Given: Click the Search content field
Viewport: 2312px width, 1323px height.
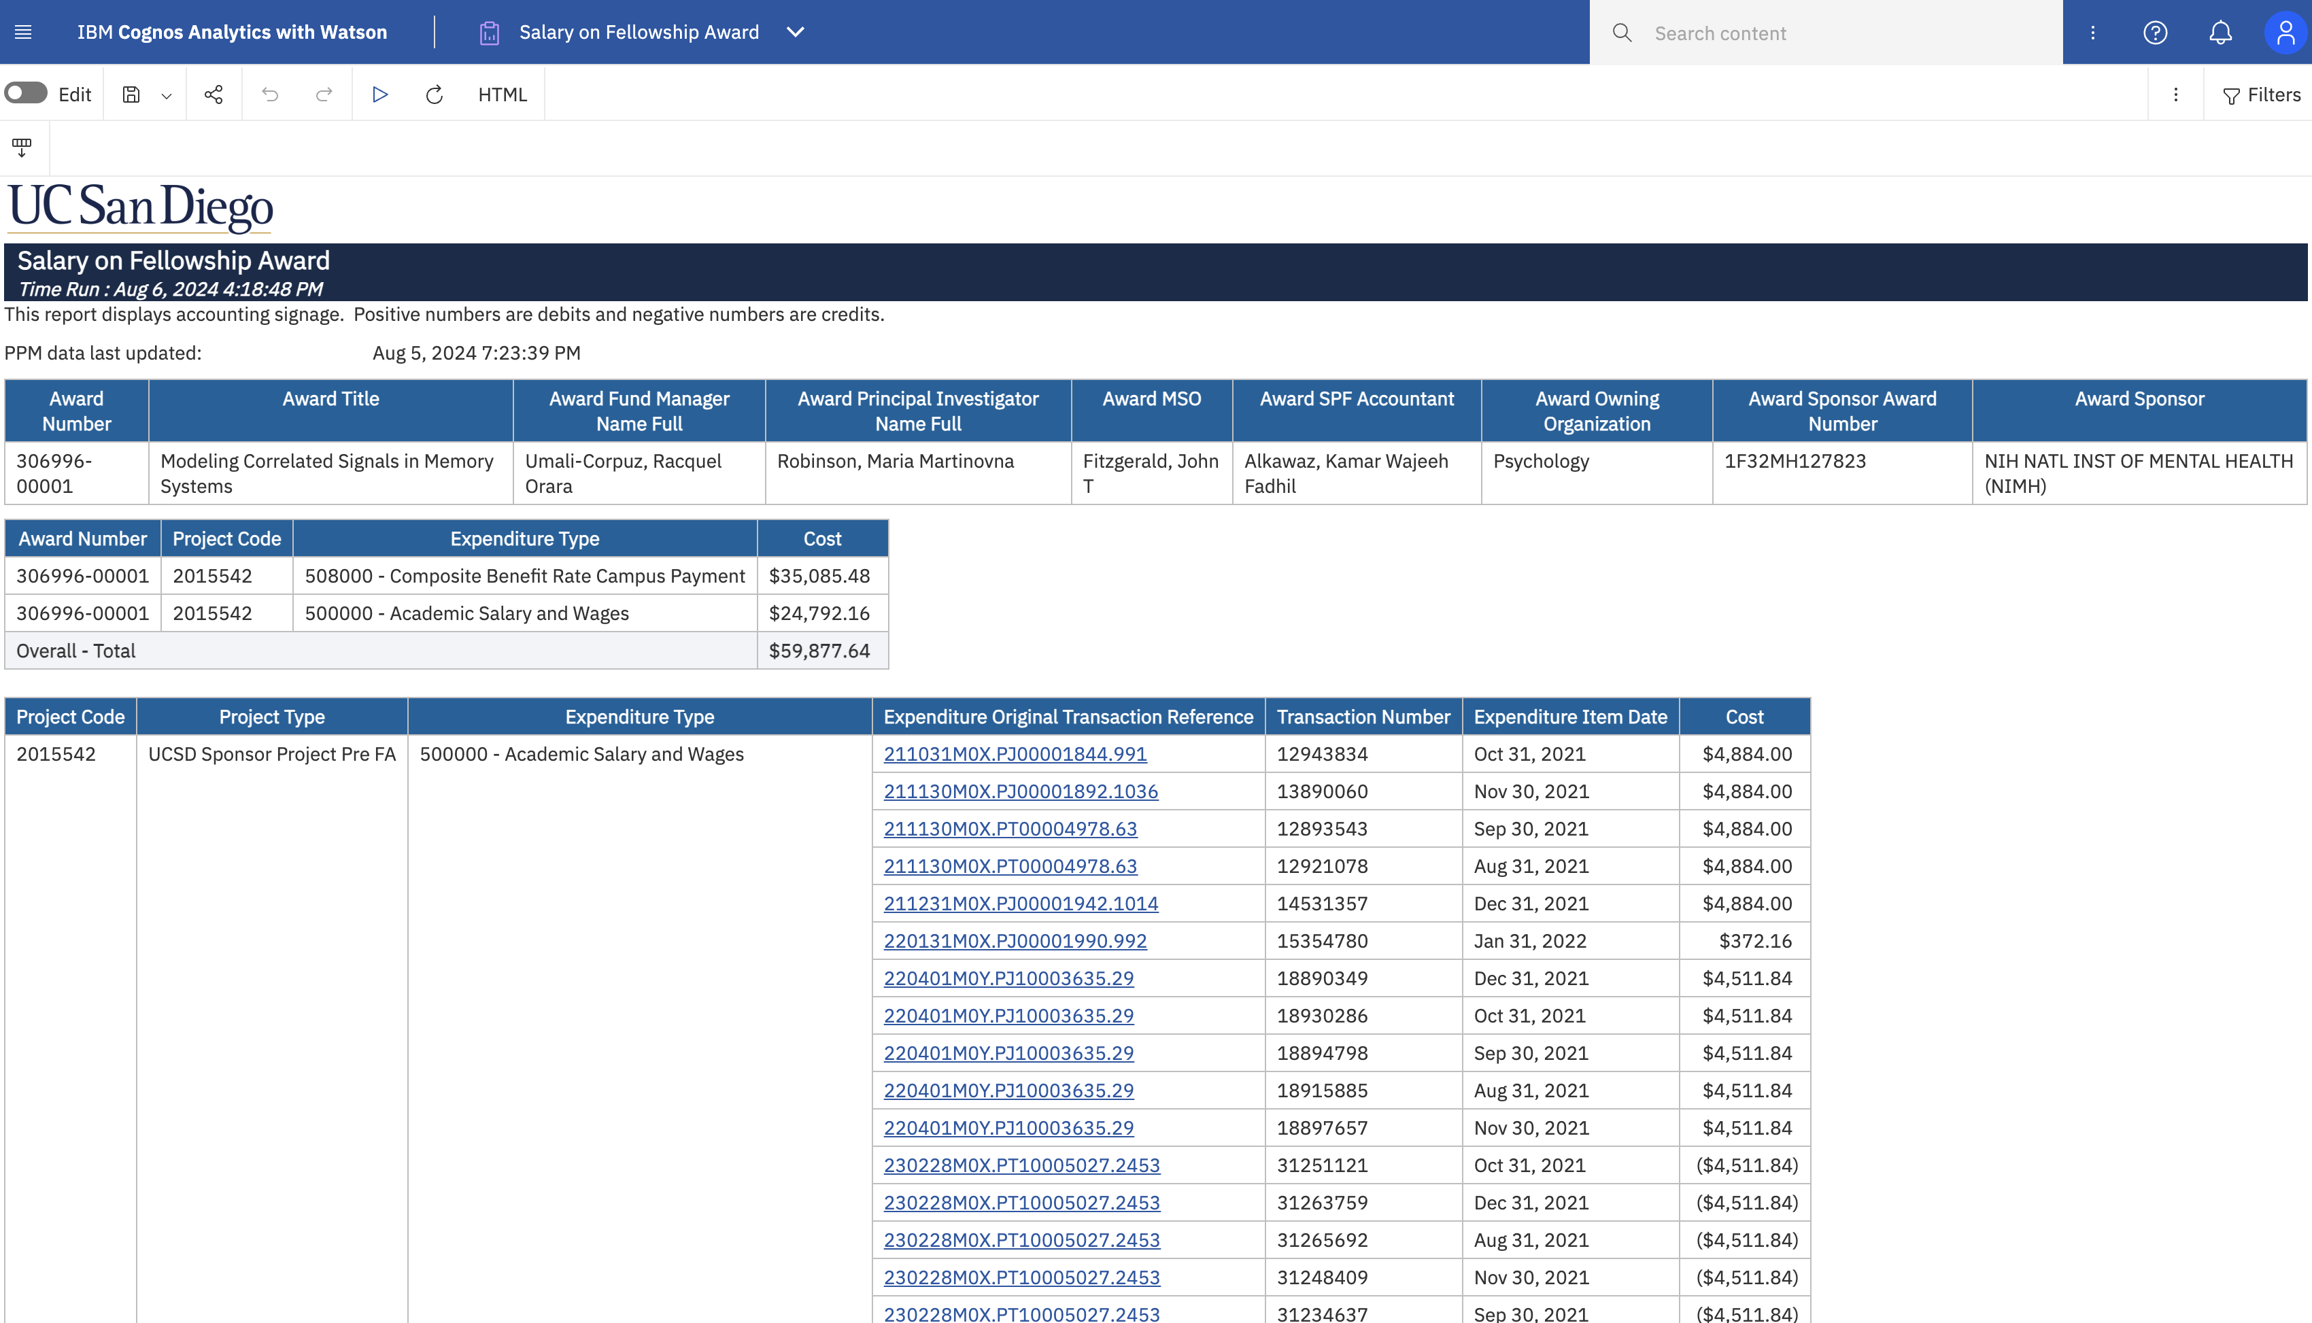Looking at the screenshot, I should [x=1845, y=33].
